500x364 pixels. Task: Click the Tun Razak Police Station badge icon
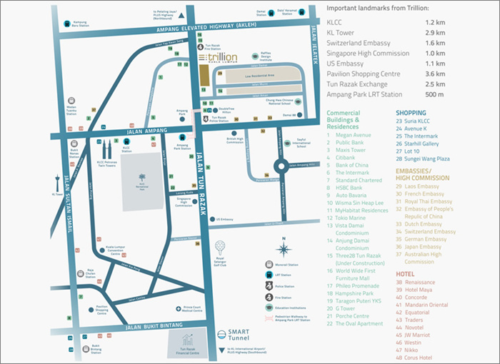pyautogui.click(x=206, y=119)
